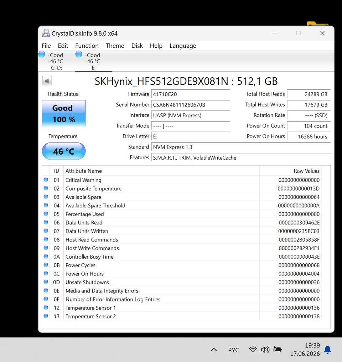Click status icon of Host Read Commands row
The image size is (342, 362).
point(46,239)
